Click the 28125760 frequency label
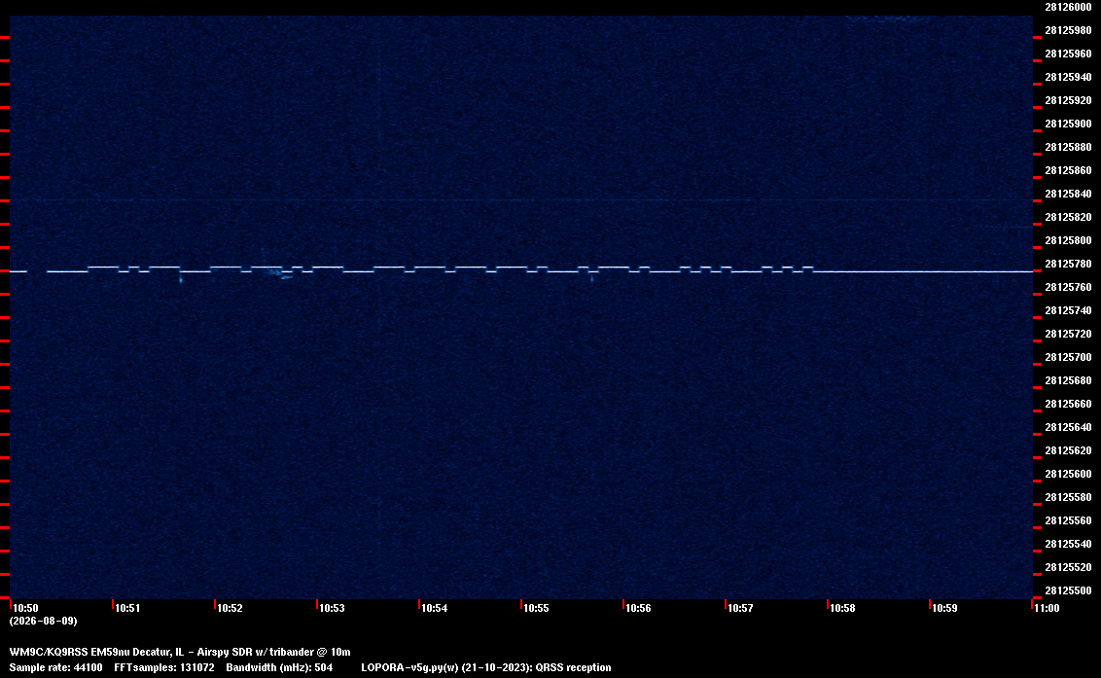Screen dimensions: 1101x678 click(1068, 287)
